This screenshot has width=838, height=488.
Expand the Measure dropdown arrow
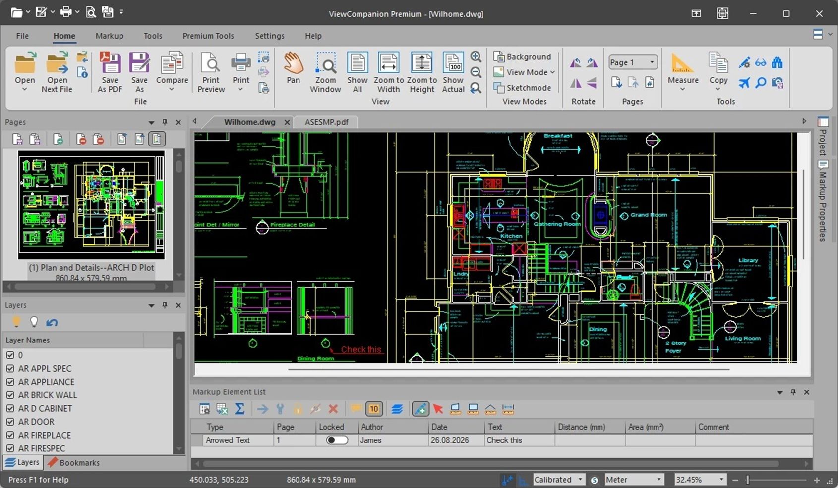(x=682, y=90)
